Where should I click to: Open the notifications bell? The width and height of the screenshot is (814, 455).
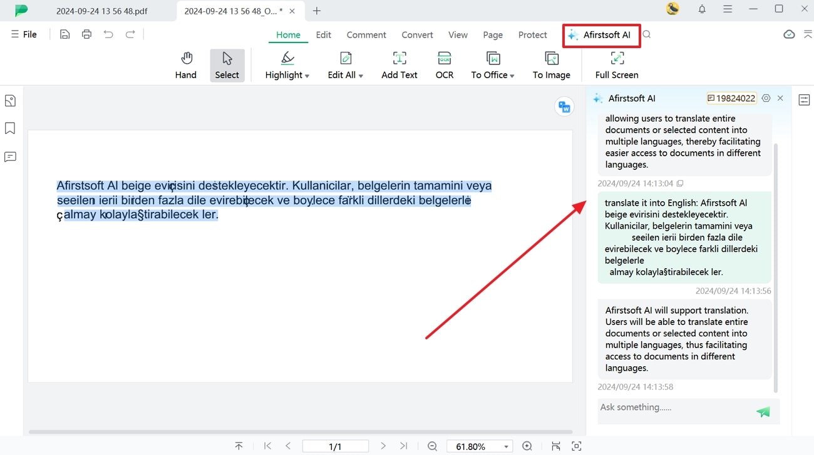pyautogui.click(x=702, y=9)
